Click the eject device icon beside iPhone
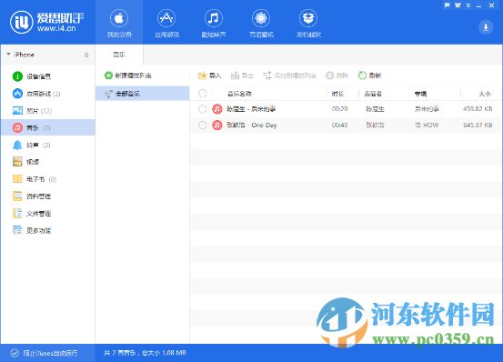The height and width of the screenshot is (362, 503). pyautogui.click(x=86, y=55)
